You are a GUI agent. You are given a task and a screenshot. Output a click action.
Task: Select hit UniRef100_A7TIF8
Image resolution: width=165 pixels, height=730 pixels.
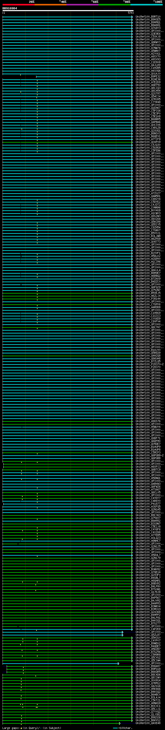tap(148, 139)
